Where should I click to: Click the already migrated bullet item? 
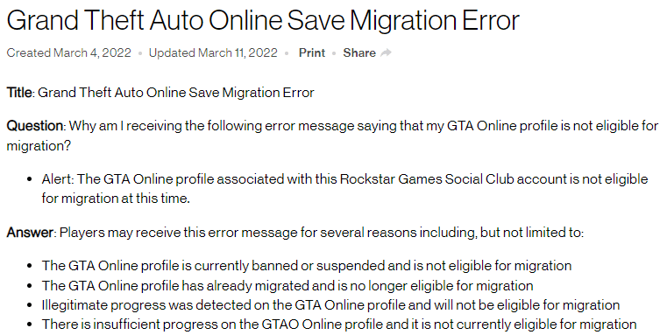[x=287, y=285]
